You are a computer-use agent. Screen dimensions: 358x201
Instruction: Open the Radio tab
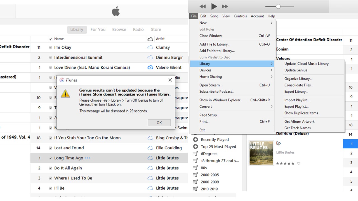(138, 30)
